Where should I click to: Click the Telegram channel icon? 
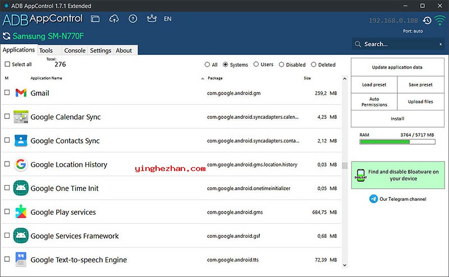coord(373,199)
